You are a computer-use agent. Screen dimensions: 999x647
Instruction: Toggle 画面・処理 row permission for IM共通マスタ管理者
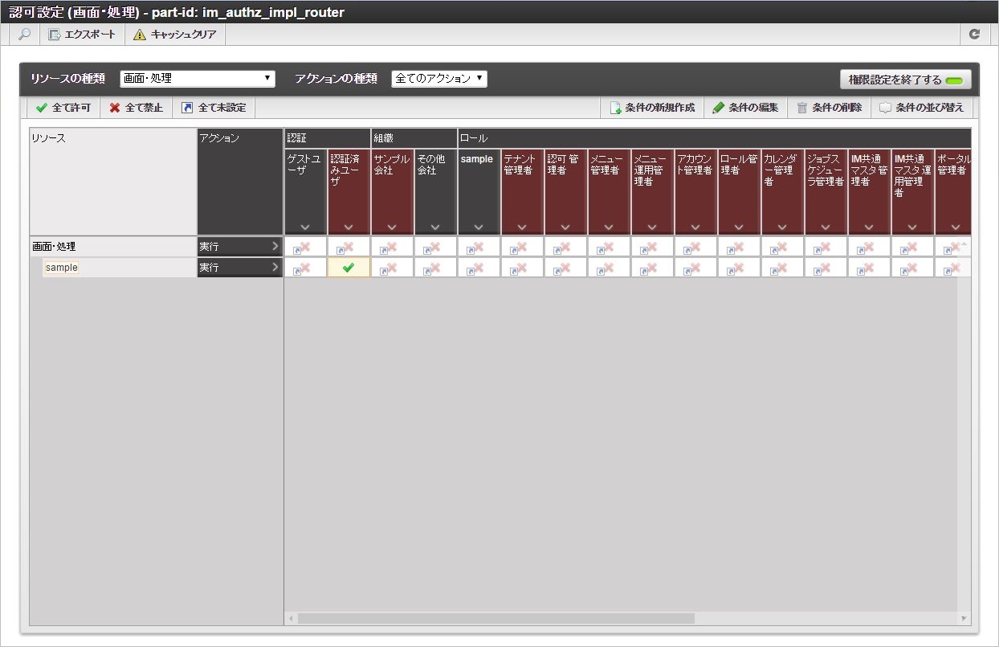[x=869, y=247]
